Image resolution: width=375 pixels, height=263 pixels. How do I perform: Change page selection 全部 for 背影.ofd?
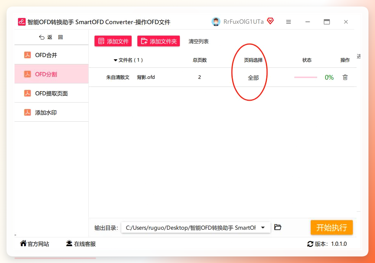[x=253, y=78]
